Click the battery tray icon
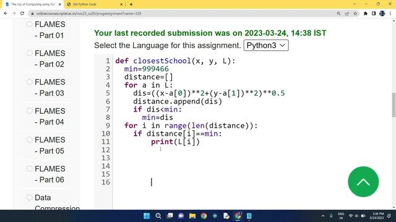This screenshot has width=396, height=222. point(363,216)
